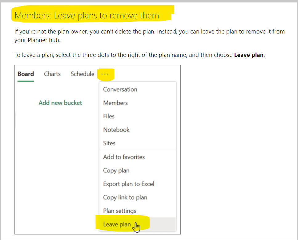Click the Add new bucket link
This screenshot has height=240, width=298.
pos(60,103)
